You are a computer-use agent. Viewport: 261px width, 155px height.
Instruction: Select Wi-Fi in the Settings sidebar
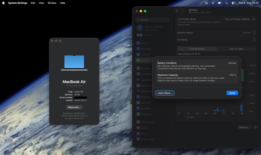click(153, 43)
